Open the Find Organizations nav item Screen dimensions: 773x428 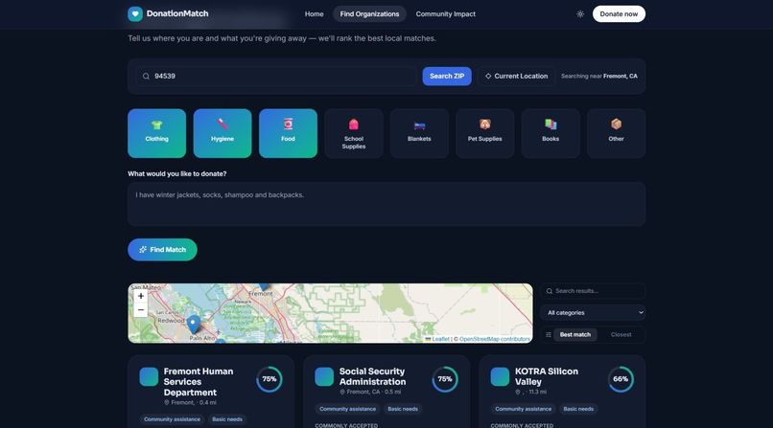click(369, 14)
